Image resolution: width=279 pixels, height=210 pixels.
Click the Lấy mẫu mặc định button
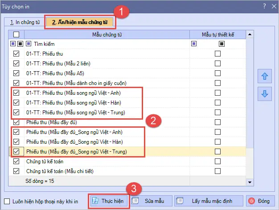tap(209, 201)
